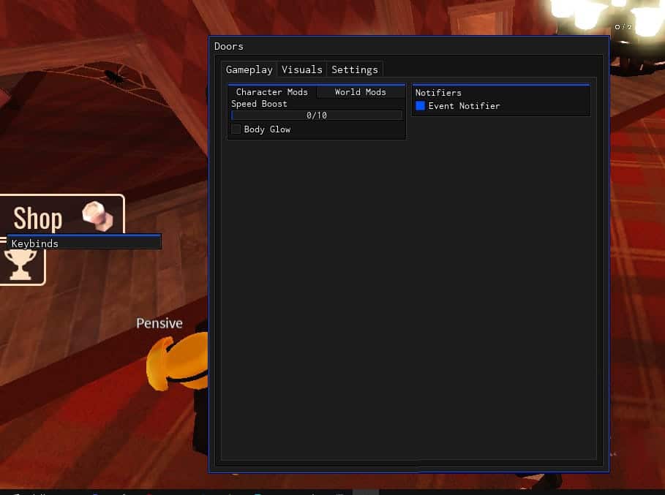Toggle the blue Event Notifier square off
Image resolution: width=665 pixels, height=495 pixels.
[421, 105]
